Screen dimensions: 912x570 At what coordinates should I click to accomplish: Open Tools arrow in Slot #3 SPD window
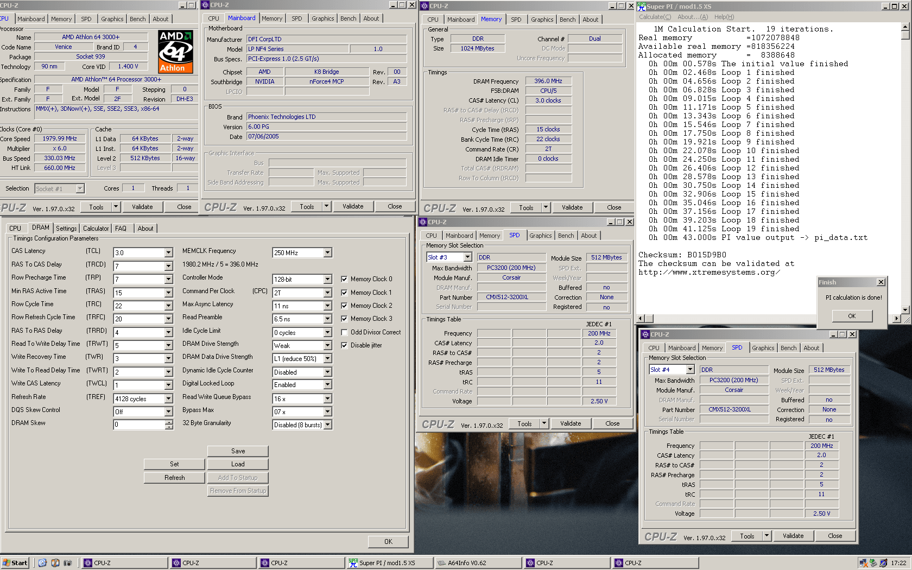tap(544, 423)
